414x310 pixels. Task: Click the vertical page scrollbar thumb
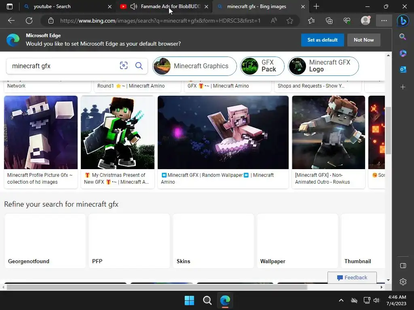(x=388, y=130)
